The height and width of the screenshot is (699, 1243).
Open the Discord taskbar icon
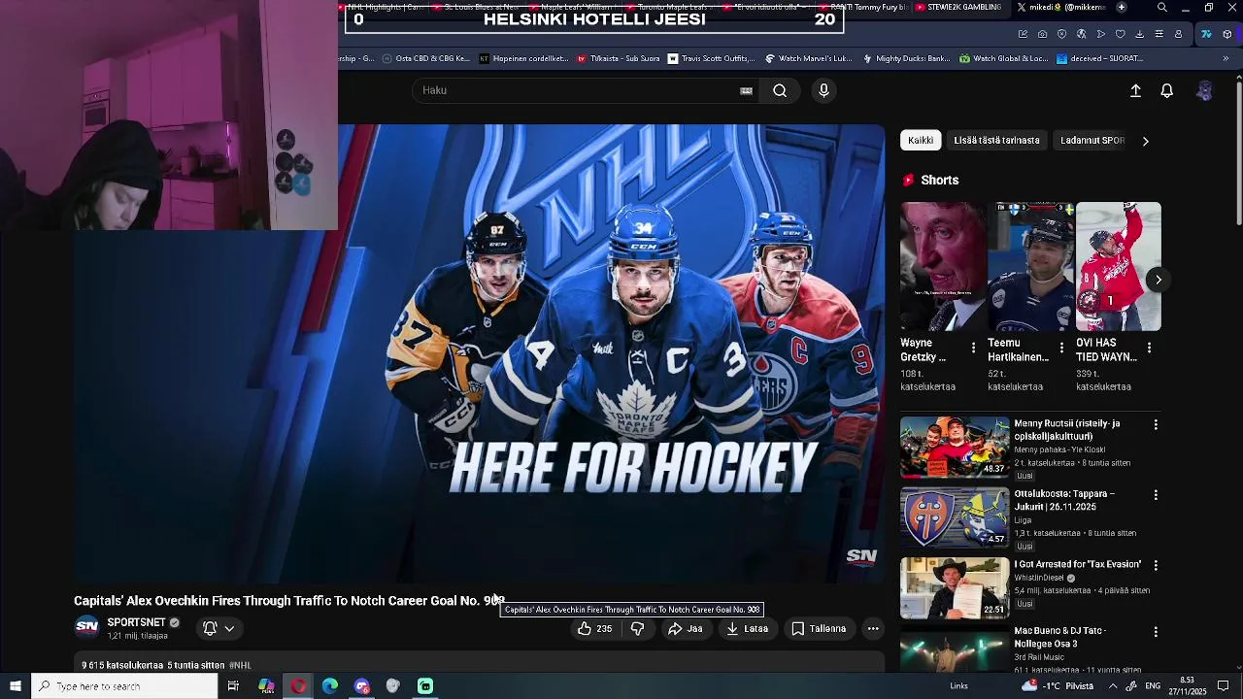(x=362, y=686)
